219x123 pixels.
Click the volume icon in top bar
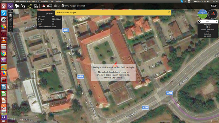(x=208, y=1)
